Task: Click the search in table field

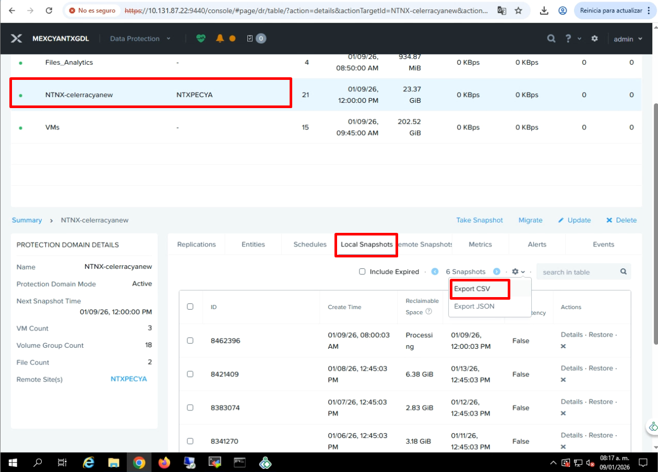Action: (x=578, y=272)
